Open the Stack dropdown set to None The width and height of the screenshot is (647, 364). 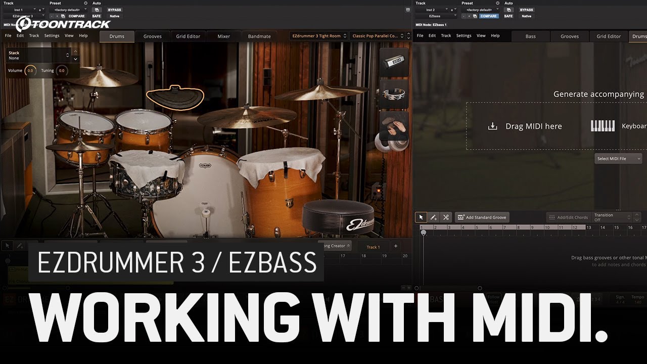pyautogui.click(x=38, y=55)
